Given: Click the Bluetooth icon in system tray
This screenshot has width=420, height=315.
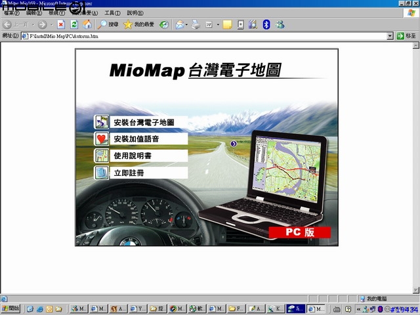Looking at the screenshot, I should (x=380, y=309).
